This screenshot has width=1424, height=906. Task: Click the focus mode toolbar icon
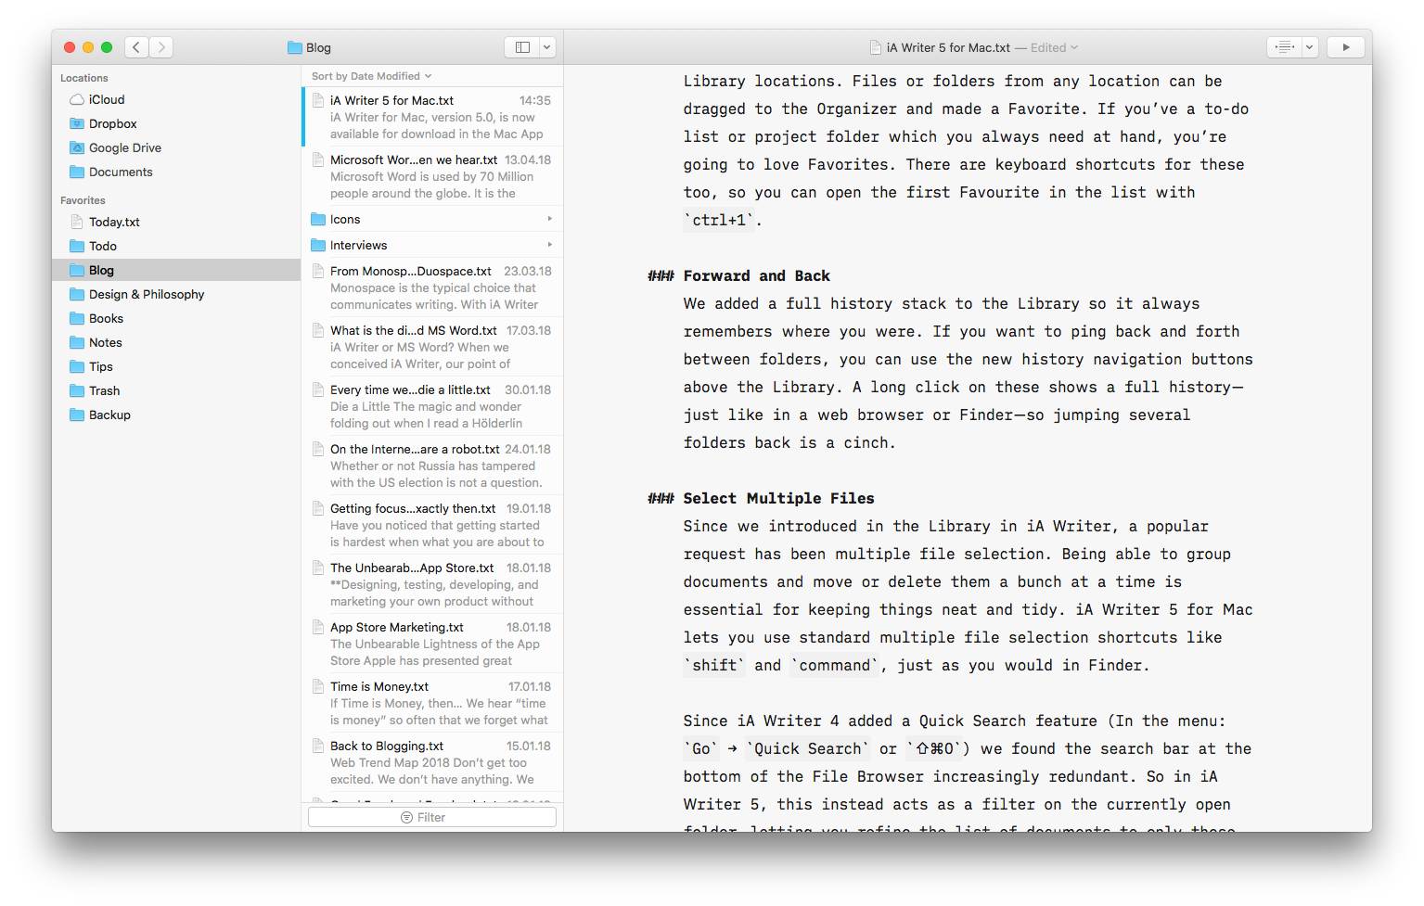coord(1284,47)
